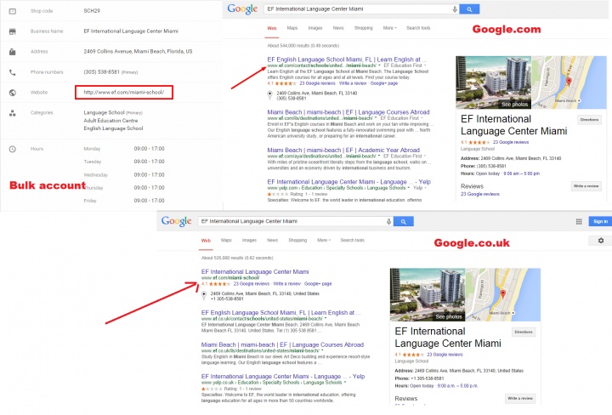Image resolution: width=612 pixels, height=415 pixels.
Task: Expand the arrow beside the yelp.com URL on Google.com
Action: coord(408,188)
